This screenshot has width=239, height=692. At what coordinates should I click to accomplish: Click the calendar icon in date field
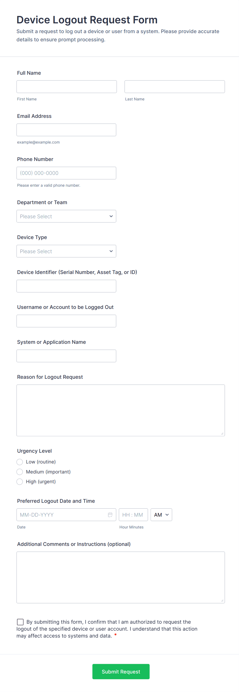(x=110, y=514)
